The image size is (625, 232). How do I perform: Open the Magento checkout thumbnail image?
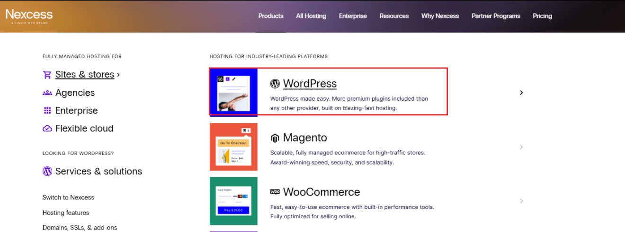(x=233, y=147)
